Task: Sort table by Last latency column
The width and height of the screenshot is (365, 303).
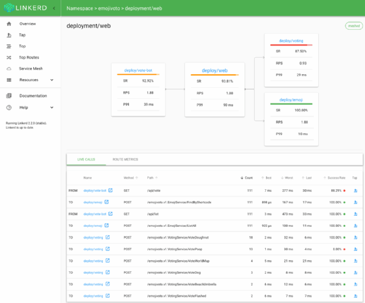Action: pos(307,178)
